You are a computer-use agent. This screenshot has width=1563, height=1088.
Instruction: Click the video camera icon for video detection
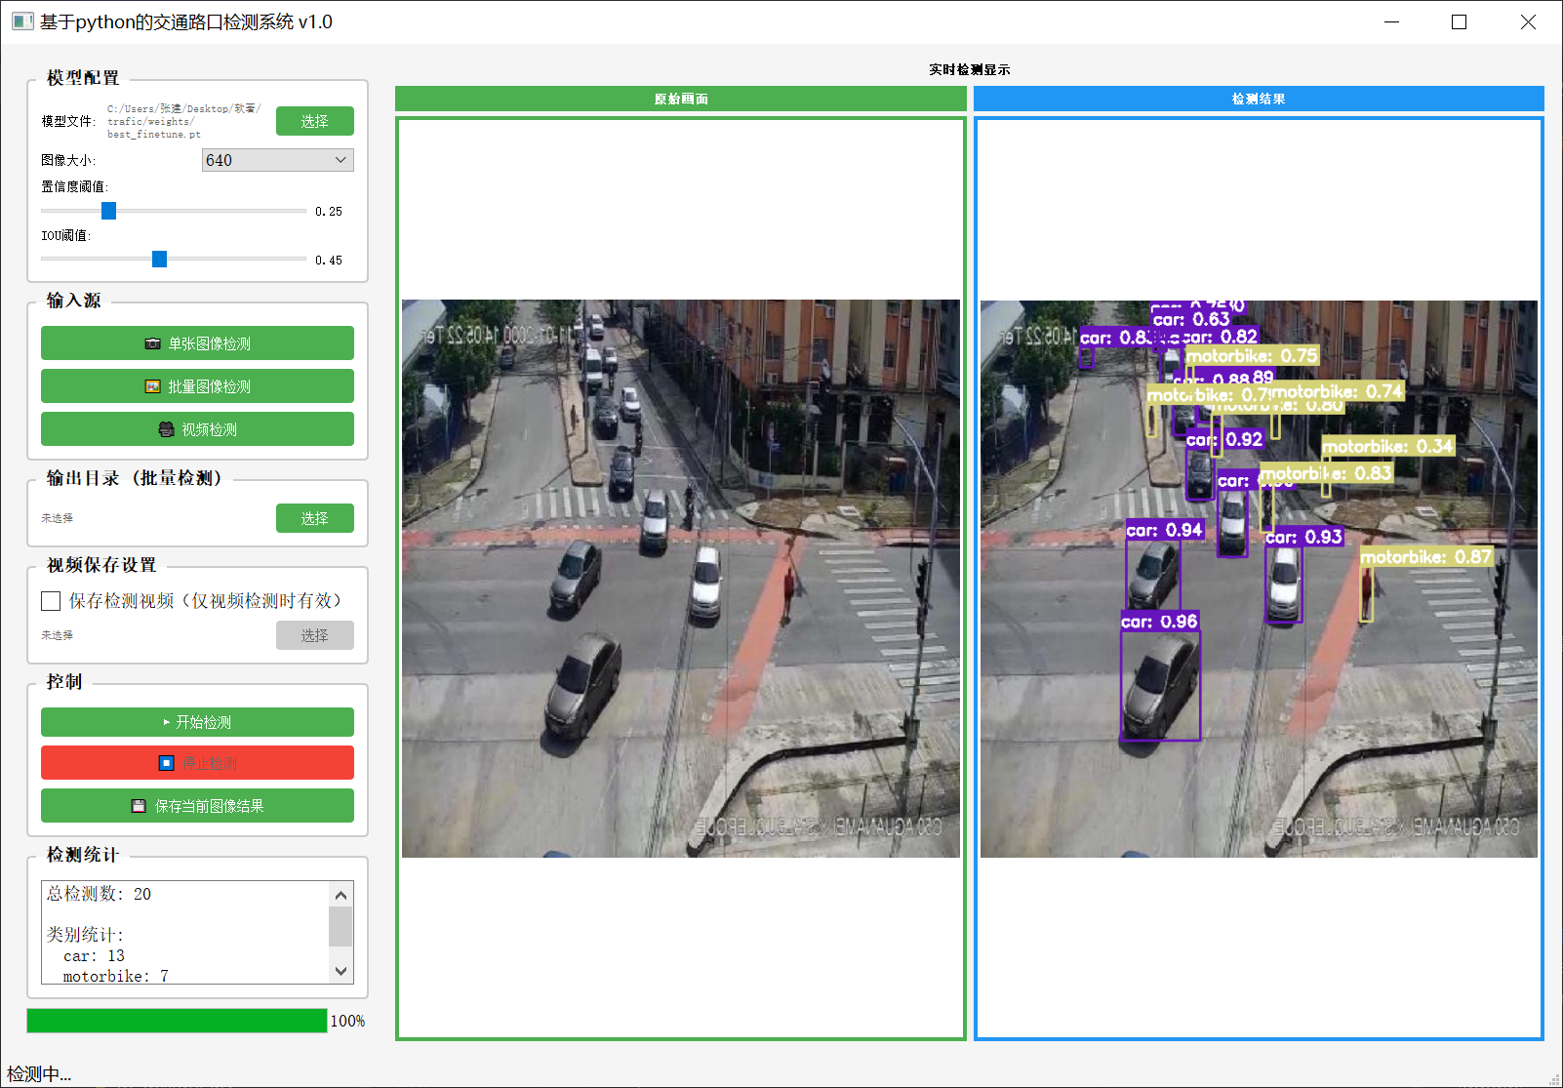(166, 429)
